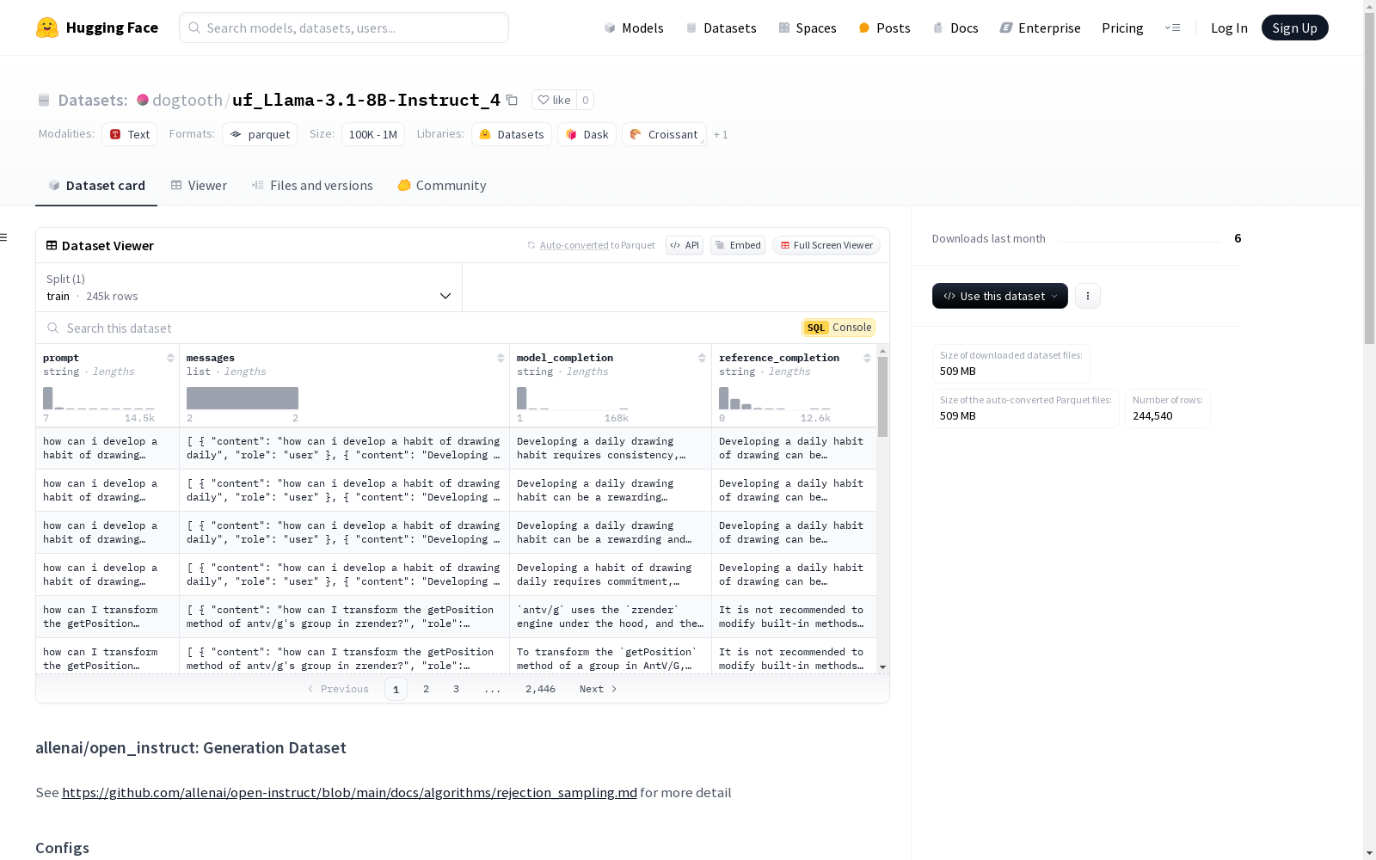Click the Croissant library tag

coord(664,134)
